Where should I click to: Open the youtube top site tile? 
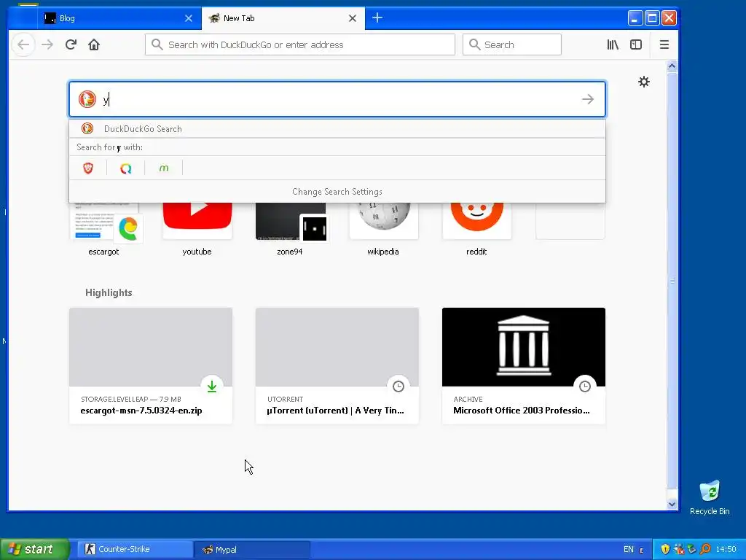tap(197, 228)
